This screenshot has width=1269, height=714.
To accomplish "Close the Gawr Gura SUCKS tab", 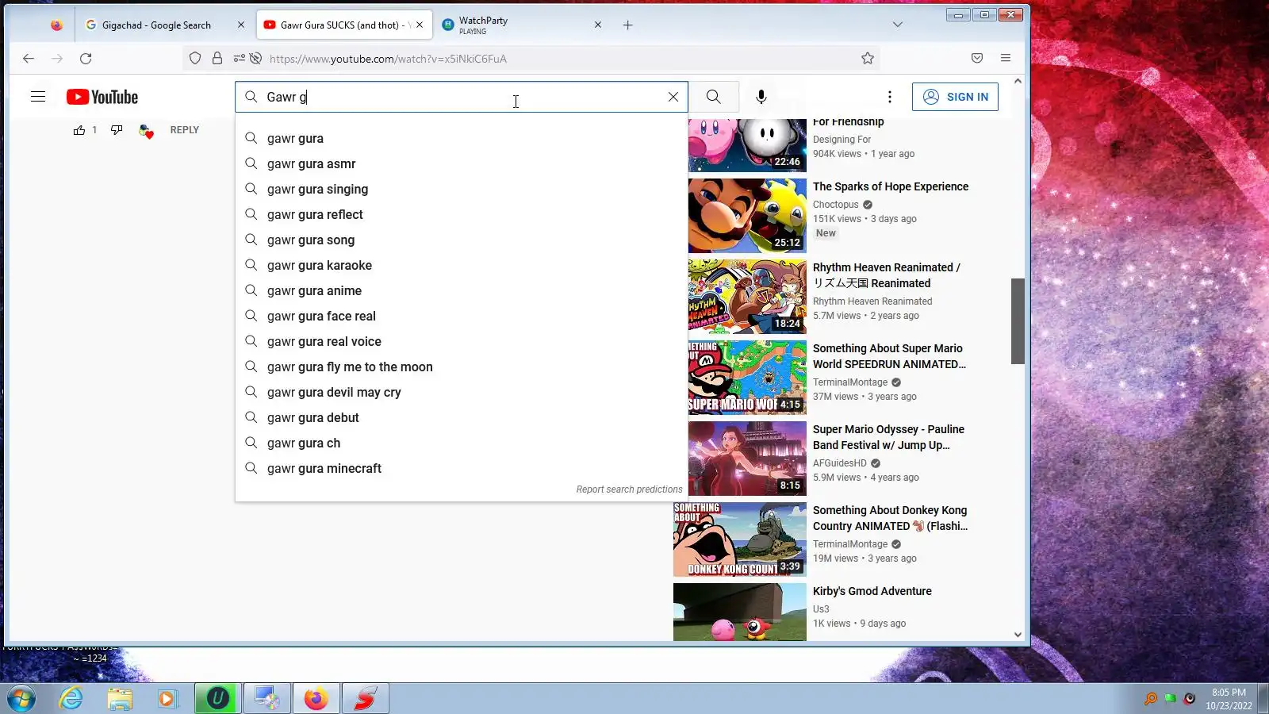I will (420, 25).
